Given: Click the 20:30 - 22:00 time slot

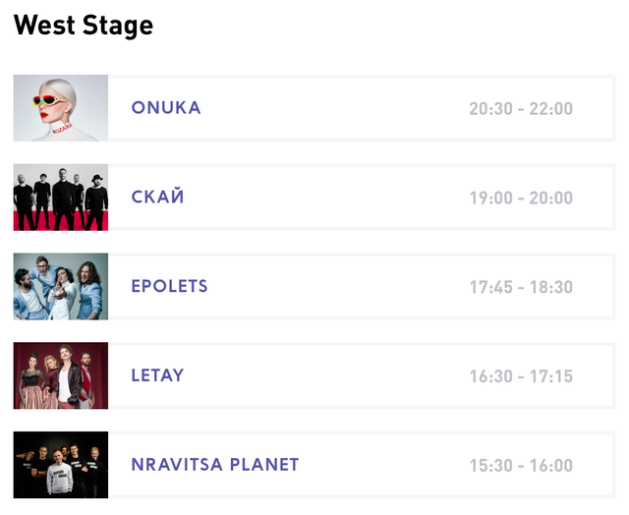Looking at the screenshot, I should coord(521,109).
